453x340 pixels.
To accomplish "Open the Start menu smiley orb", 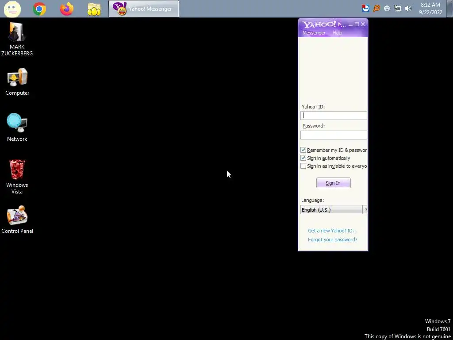I will 12,9.
